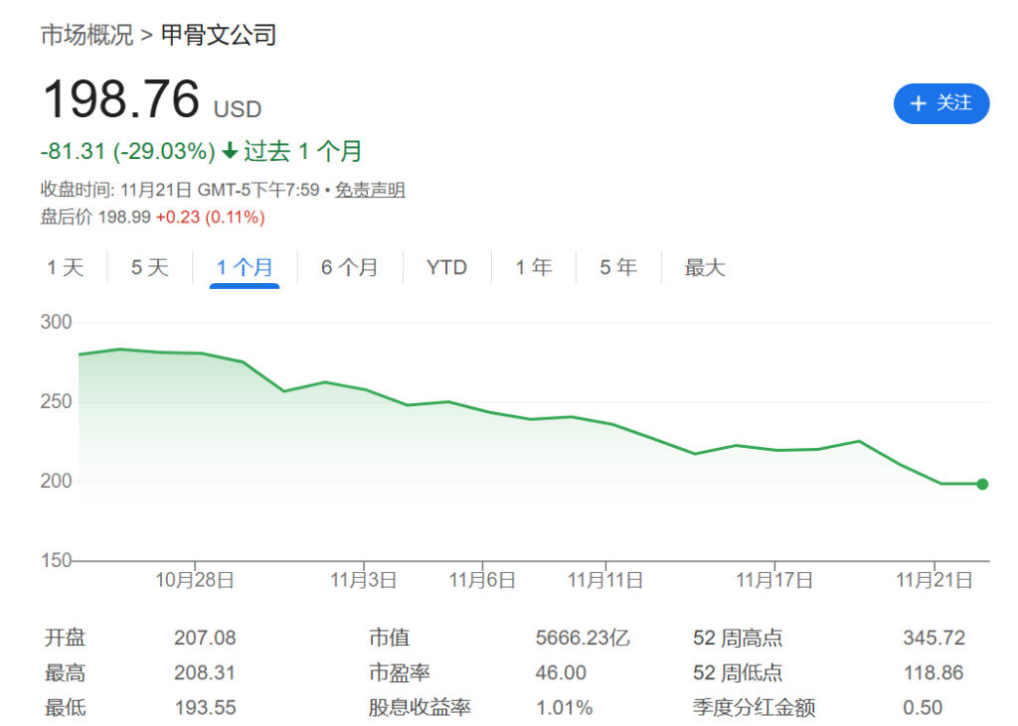Switch to the 6 个月 tab
The width and height of the screenshot is (1018, 726).
coord(349,267)
